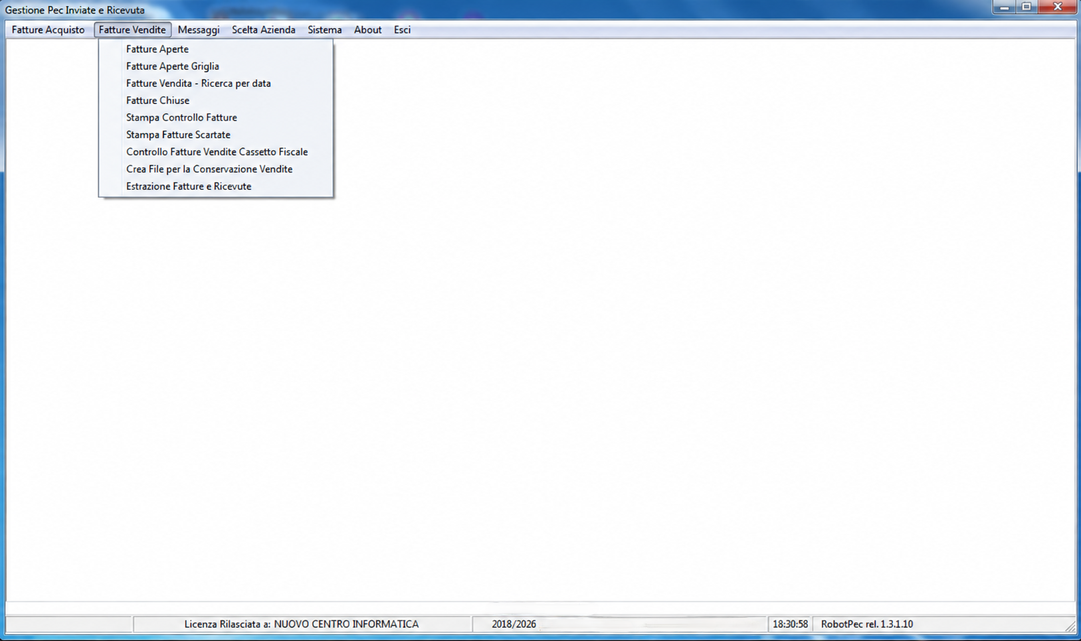
Task: Maximize the Gestione Pec window
Action: (x=1027, y=7)
